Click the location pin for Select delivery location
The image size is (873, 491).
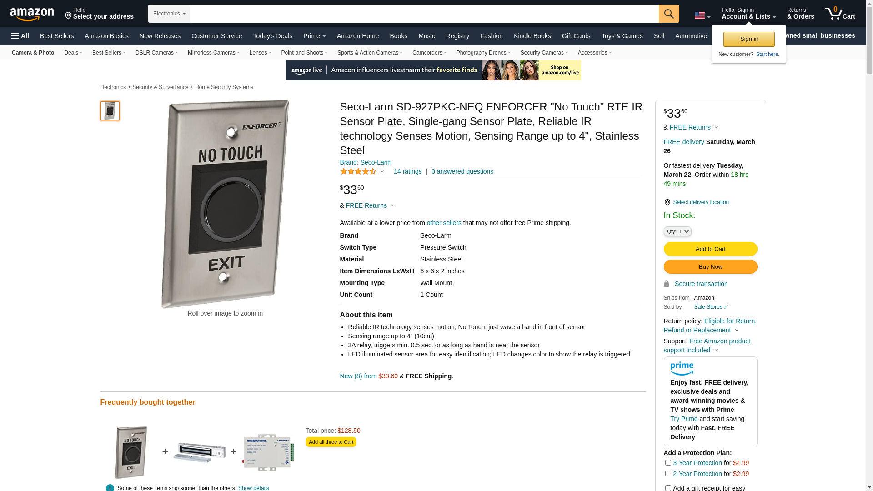tap(667, 202)
